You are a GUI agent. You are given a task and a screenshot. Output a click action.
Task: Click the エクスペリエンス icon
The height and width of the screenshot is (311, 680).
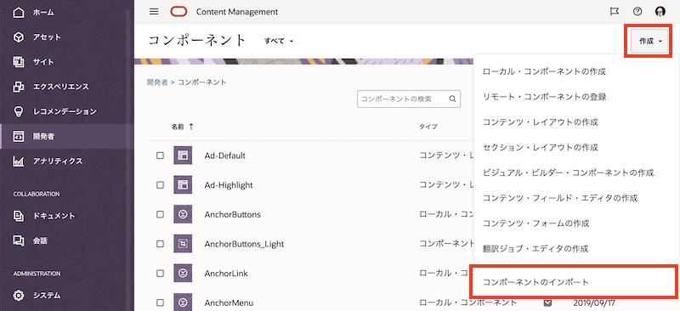coord(18,87)
